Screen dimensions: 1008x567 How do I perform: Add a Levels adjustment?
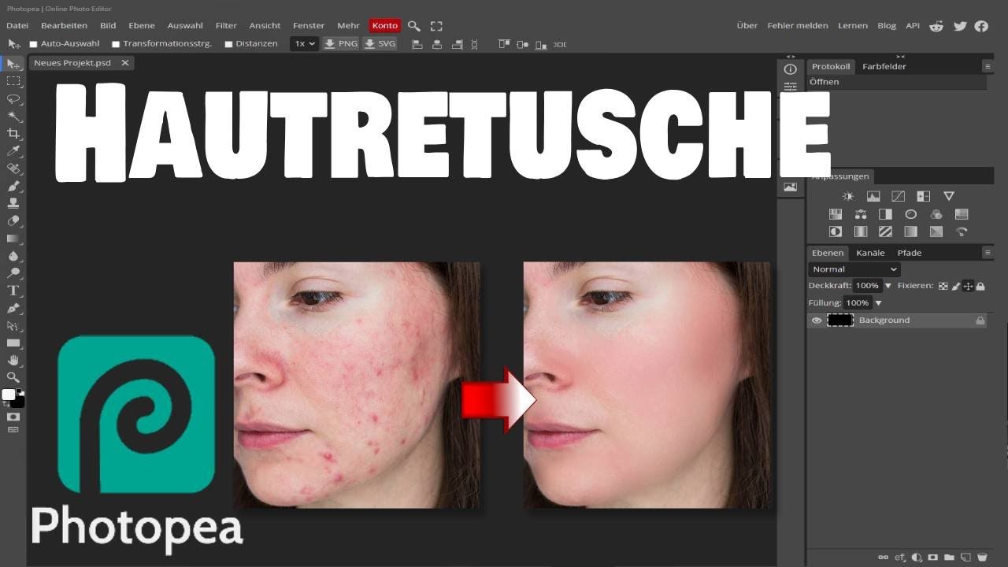[x=873, y=196]
